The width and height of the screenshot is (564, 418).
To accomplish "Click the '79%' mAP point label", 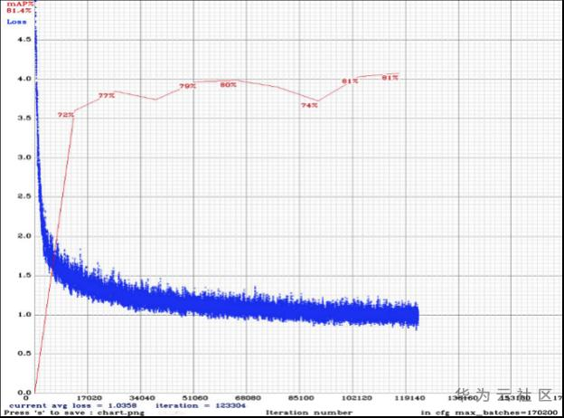I will point(188,86).
